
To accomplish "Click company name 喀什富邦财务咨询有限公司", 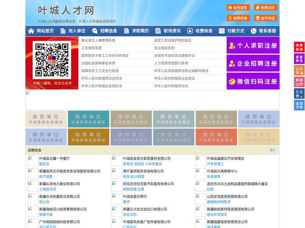I will (x=143, y=171).
